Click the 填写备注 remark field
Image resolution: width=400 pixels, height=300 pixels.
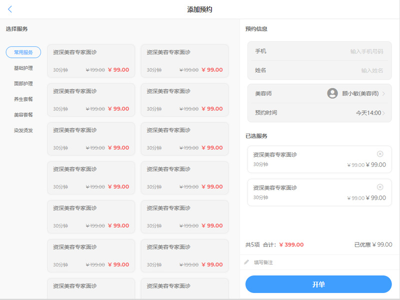(x=319, y=262)
